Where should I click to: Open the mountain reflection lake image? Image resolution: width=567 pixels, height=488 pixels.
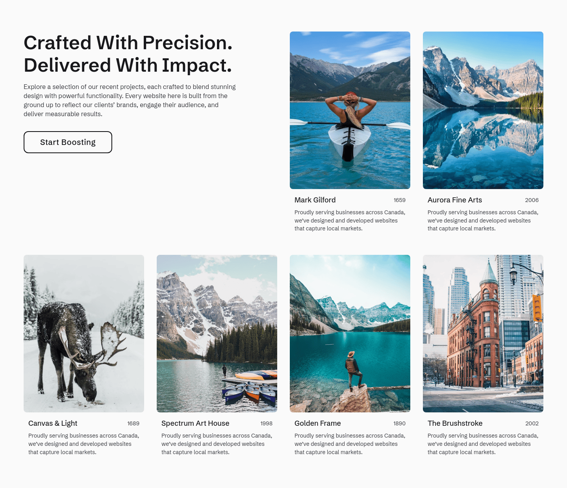click(x=483, y=110)
